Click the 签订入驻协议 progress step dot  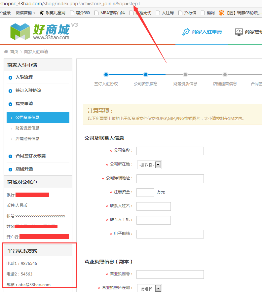tap(106, 75)
